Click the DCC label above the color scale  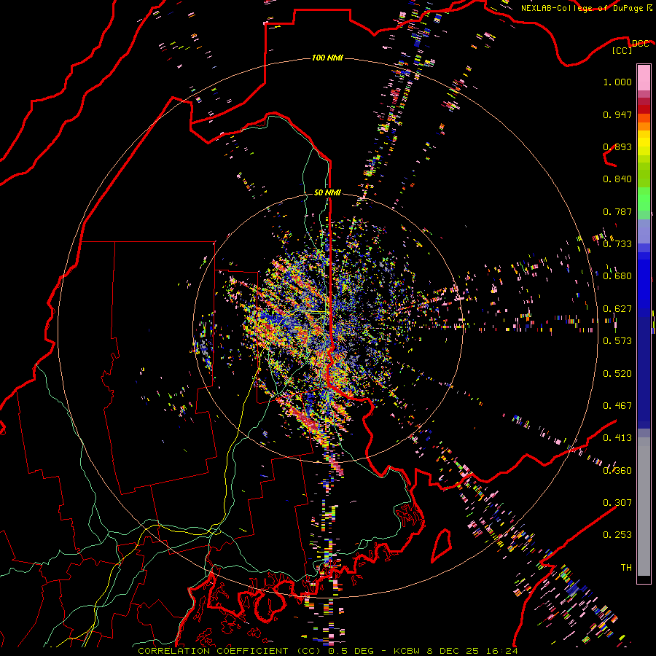tap(640, 44)
